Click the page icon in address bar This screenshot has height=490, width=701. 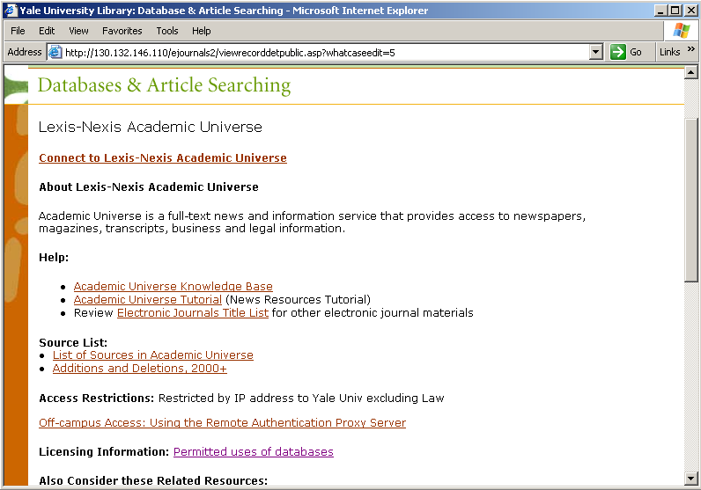55,53
